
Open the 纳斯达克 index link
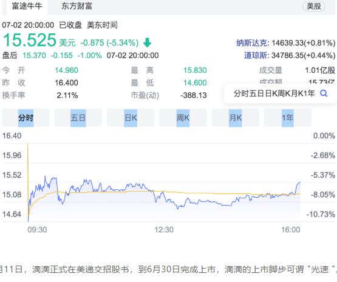252,43
